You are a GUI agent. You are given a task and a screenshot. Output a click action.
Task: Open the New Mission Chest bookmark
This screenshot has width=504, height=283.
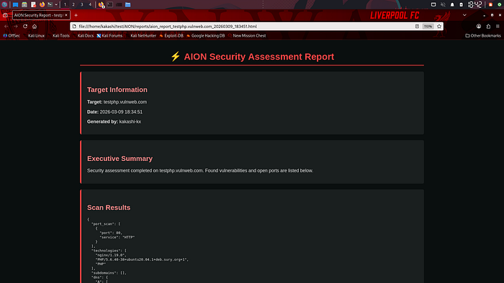pyautogui.click(x=247, y=36)
